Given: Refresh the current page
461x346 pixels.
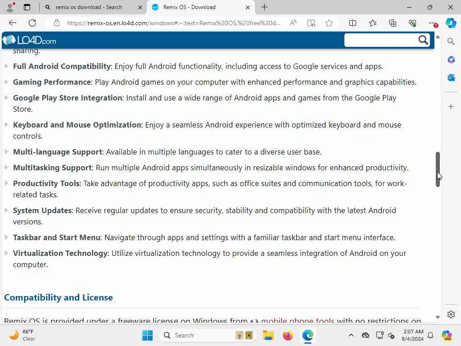Looking at the screenshot, I should (32, 23).
